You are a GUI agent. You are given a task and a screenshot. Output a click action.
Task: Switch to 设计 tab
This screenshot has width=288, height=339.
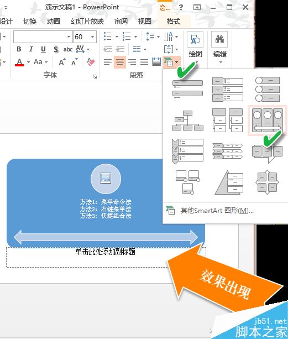(x=6, y=22)
